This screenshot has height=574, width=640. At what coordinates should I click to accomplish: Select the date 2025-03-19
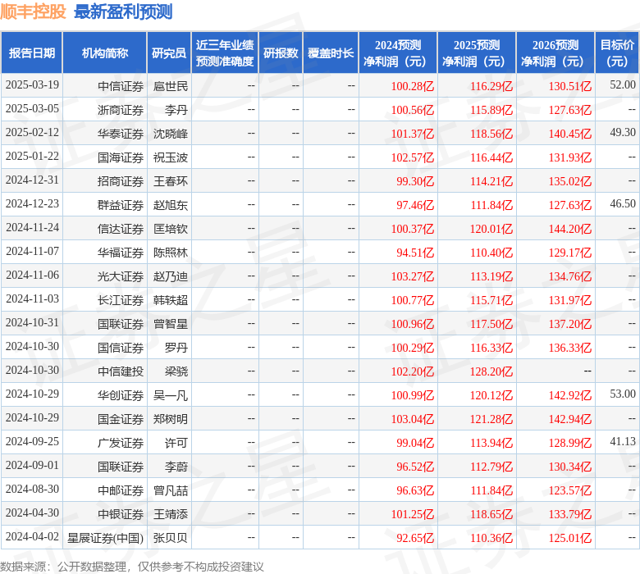tap(32, 84)
